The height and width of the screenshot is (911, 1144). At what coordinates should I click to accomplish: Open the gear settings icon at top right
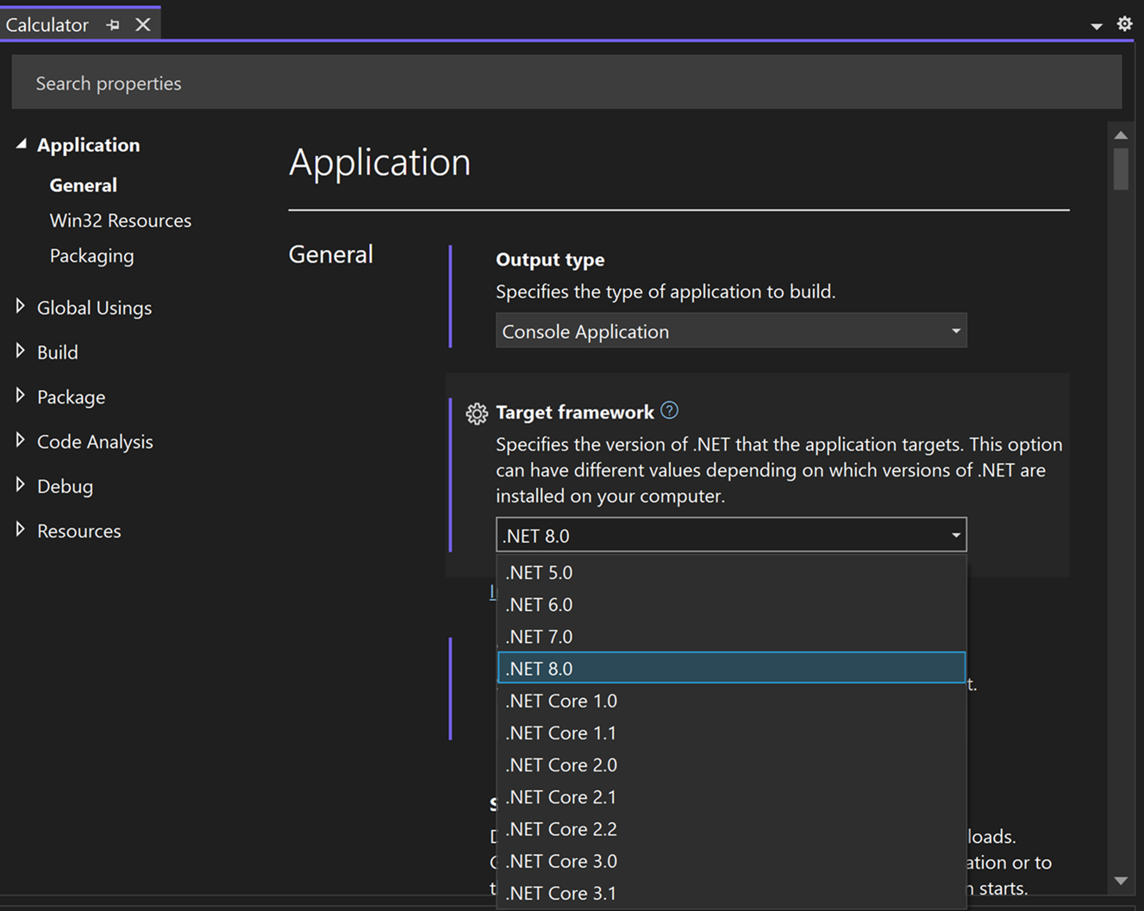tap(1124, 24)
